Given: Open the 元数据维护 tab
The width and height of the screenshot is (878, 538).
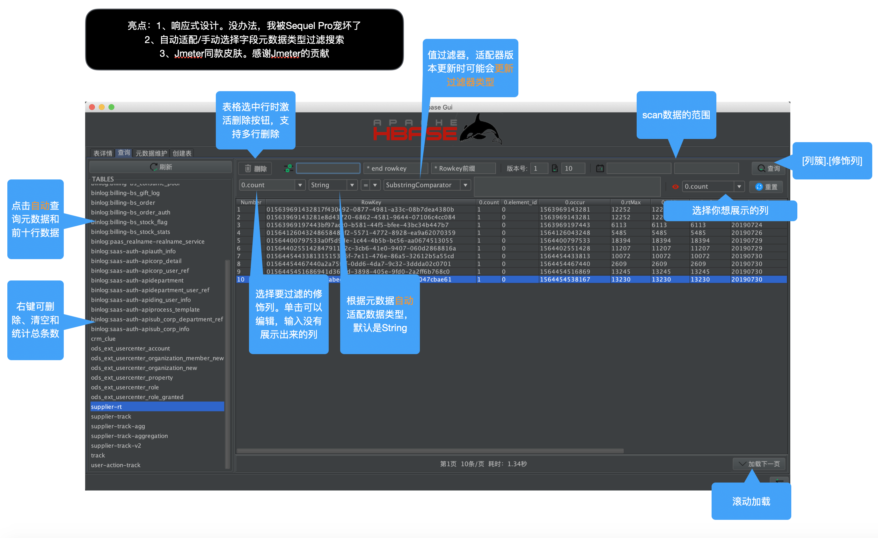Looking at the screenshot, I should (151, 153).
